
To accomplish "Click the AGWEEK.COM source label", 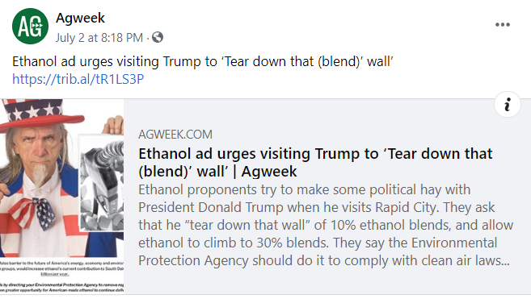I will tap(175, 135).
